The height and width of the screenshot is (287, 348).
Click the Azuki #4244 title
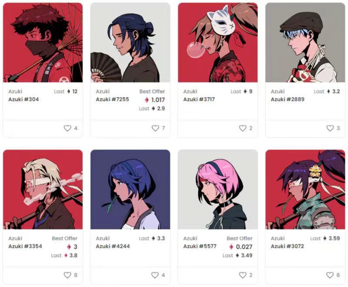coord(113,247)
